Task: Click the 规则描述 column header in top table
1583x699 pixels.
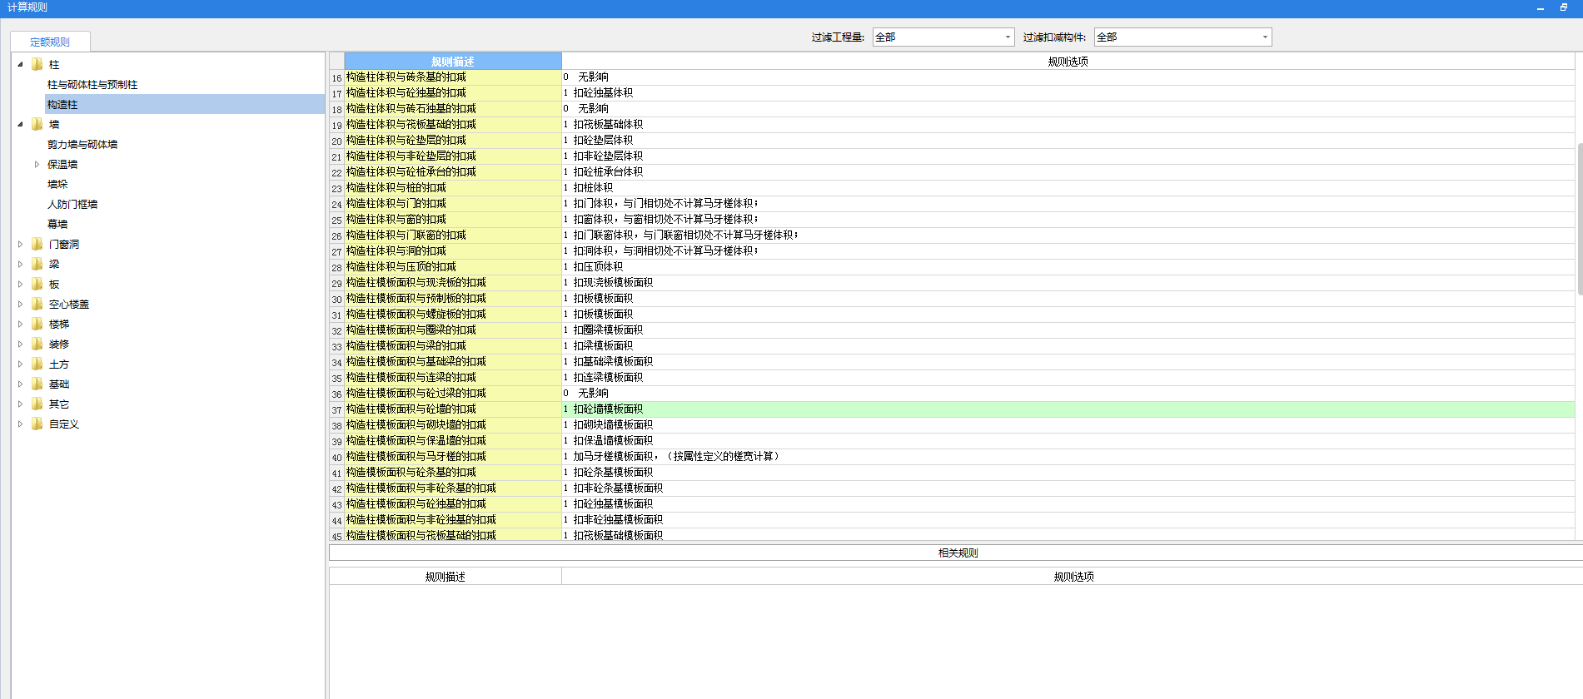Action: click(453, 62)
